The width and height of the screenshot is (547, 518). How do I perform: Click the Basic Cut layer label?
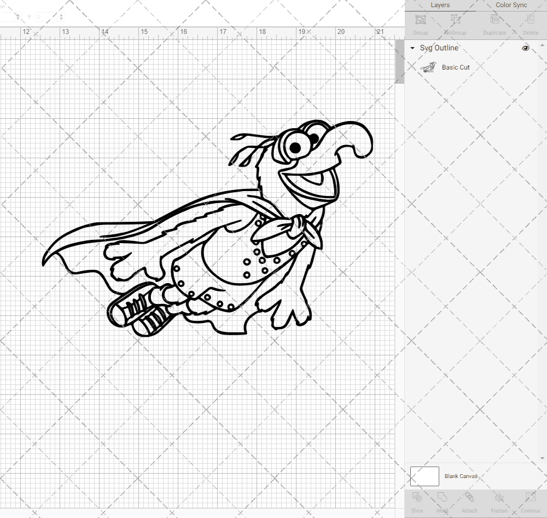click(x=456, y=67)
